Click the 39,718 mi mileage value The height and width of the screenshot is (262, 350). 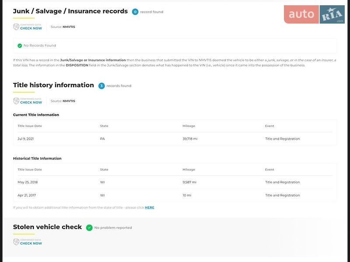pyautogui.click(x=190, y=139)
